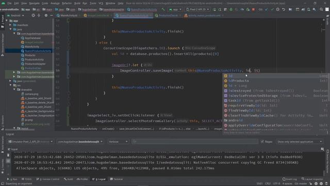Click onCreate() in editor breadcrumb bar
330x186 pixels.
point(108,129)
